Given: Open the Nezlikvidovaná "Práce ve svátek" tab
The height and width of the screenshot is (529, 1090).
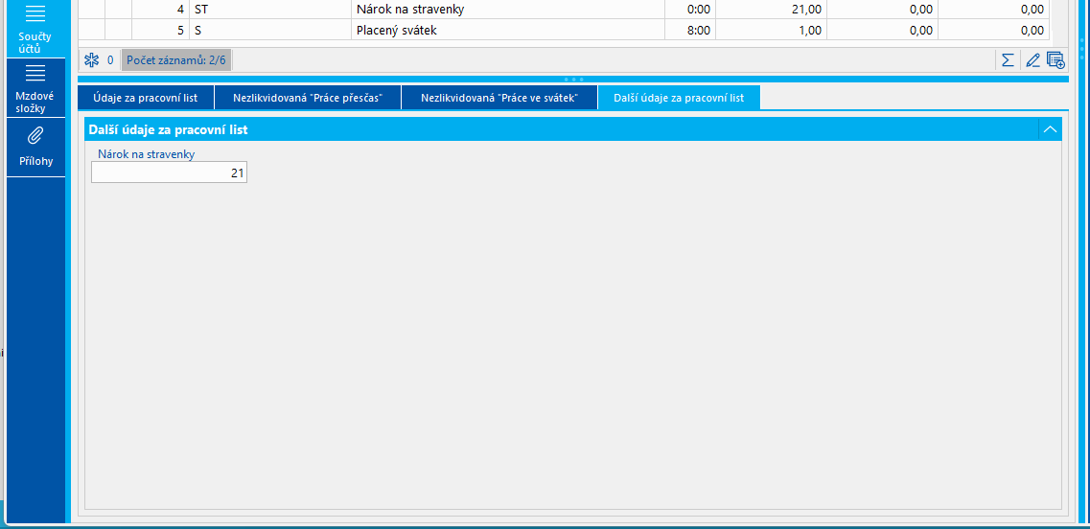Looking at the screenshot, I should tap(499, 98).
